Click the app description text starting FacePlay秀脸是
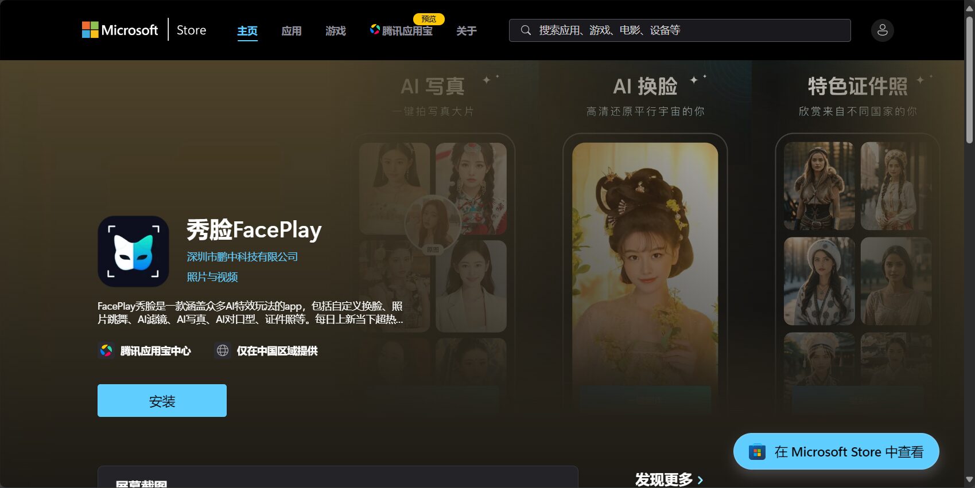975x488 pixels. click(250, 313)
